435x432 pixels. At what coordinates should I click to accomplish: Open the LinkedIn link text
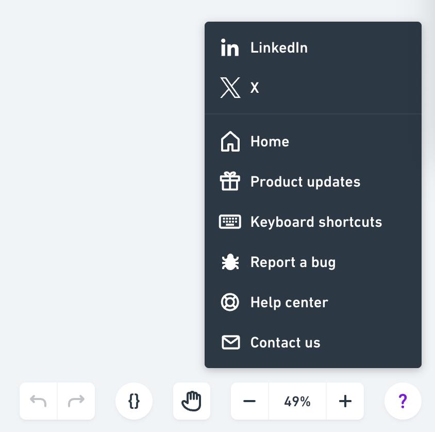(x=279, y=48)
